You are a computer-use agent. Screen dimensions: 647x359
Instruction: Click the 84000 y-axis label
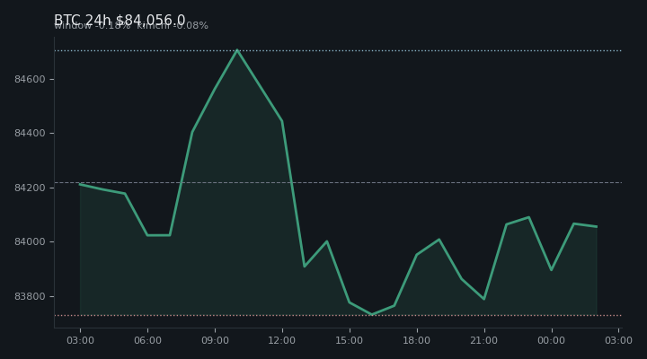click(x=30, y=242)
